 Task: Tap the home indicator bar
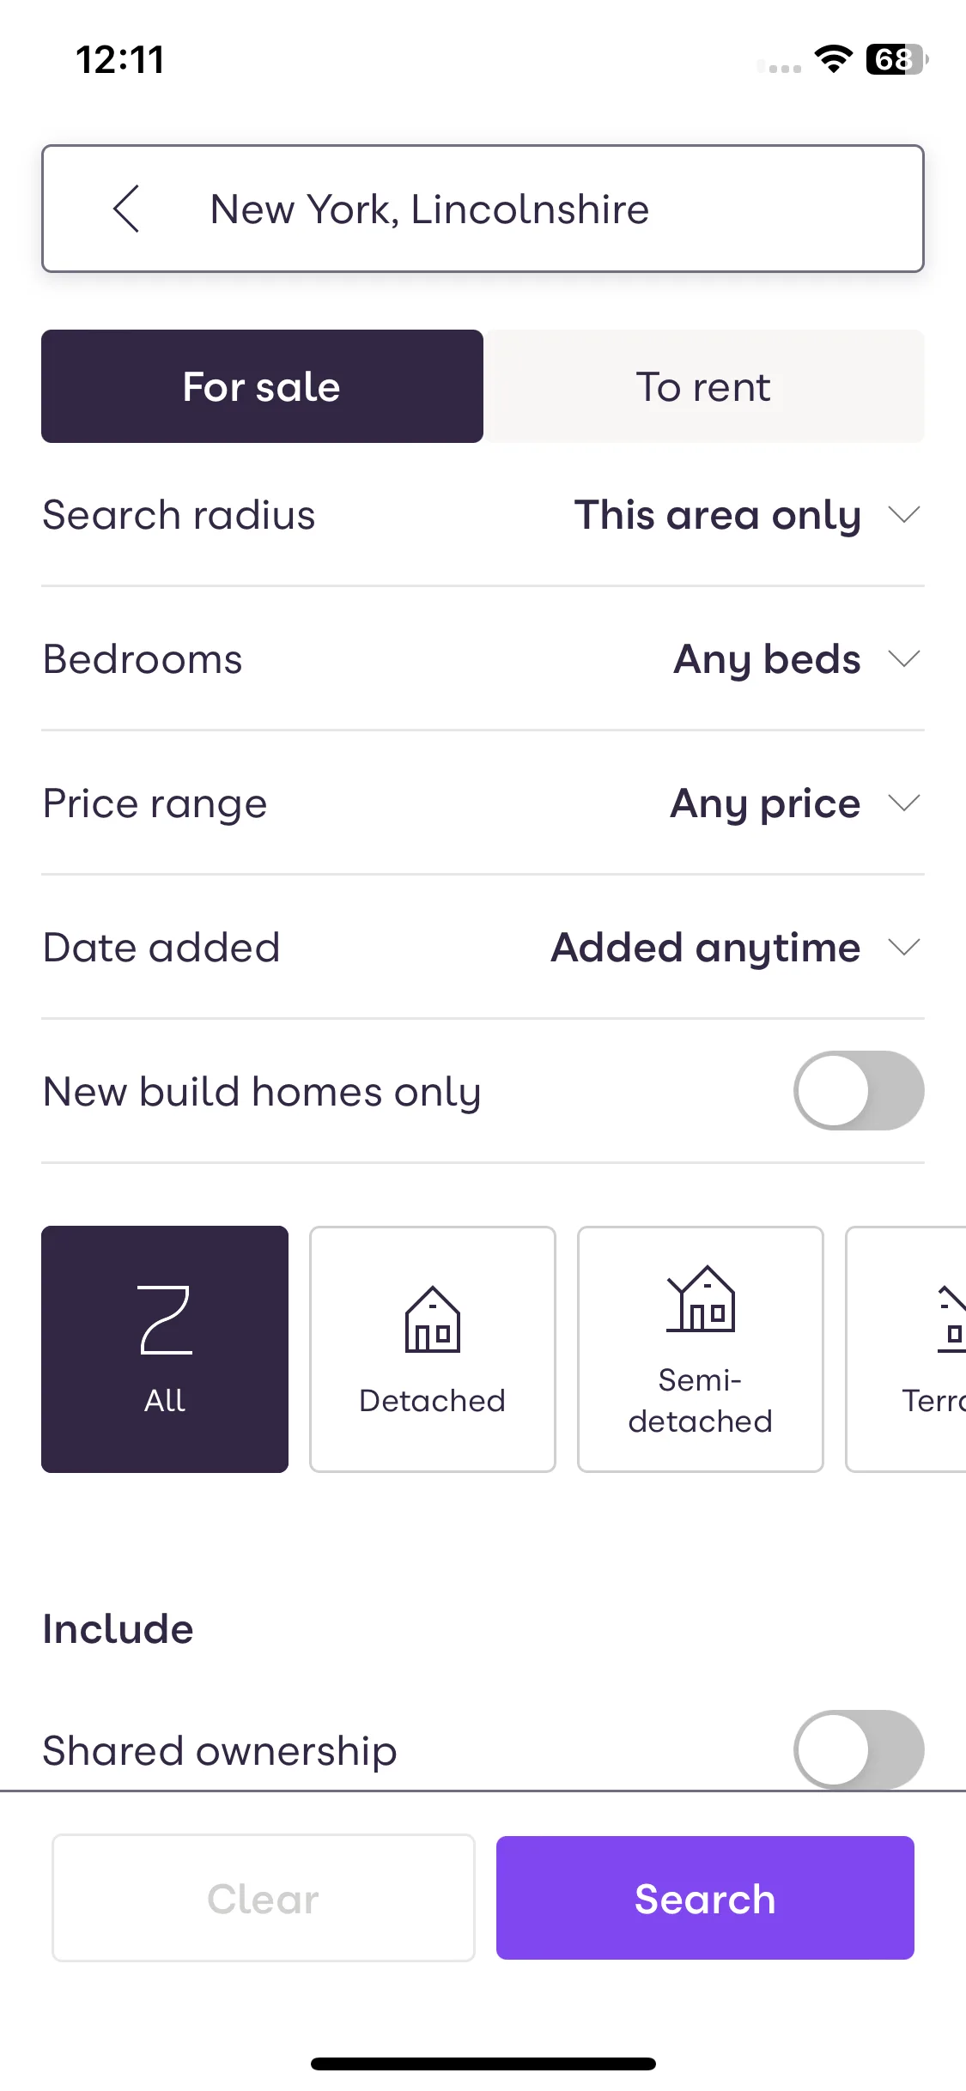click(x=483, y=2064)
